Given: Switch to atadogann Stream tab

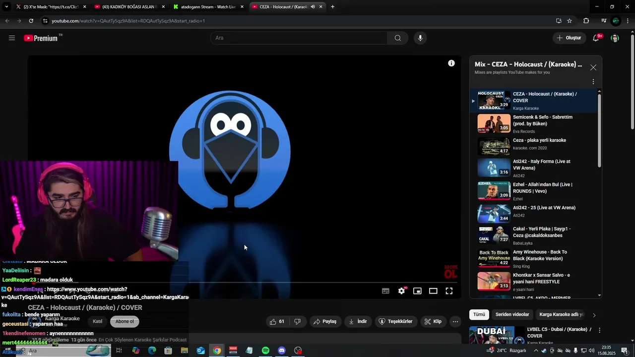Looking at the screenshot, I should pyautogui.click(x=207, y=7).
